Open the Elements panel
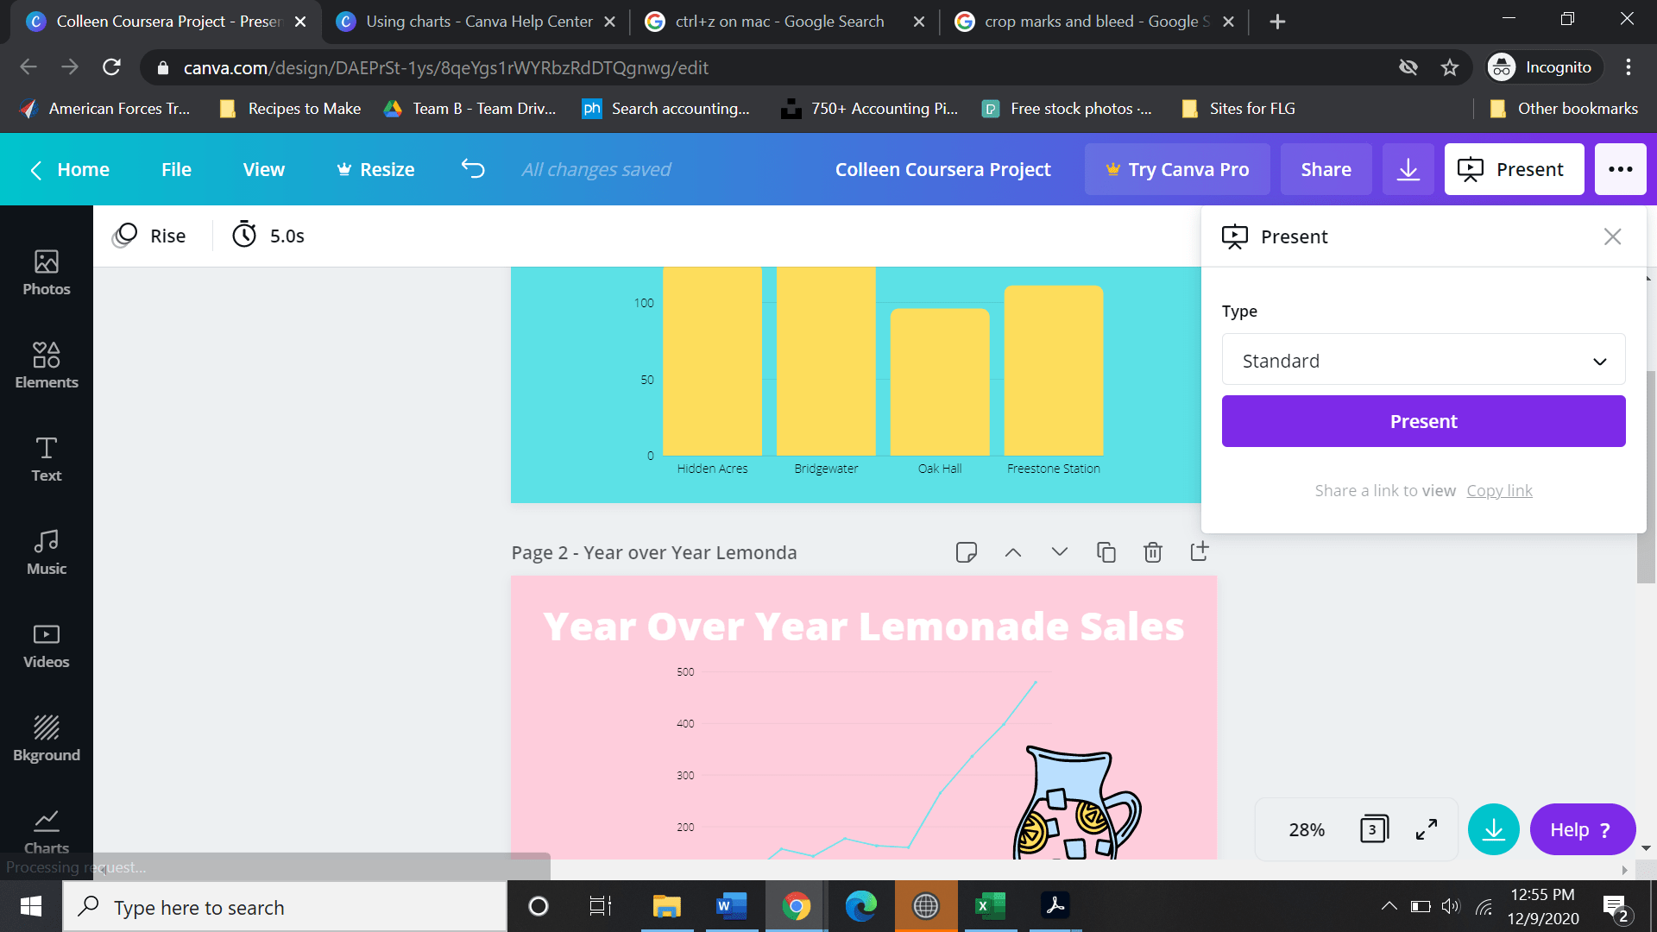This screenshot has width=1657, height=932. 46,365
